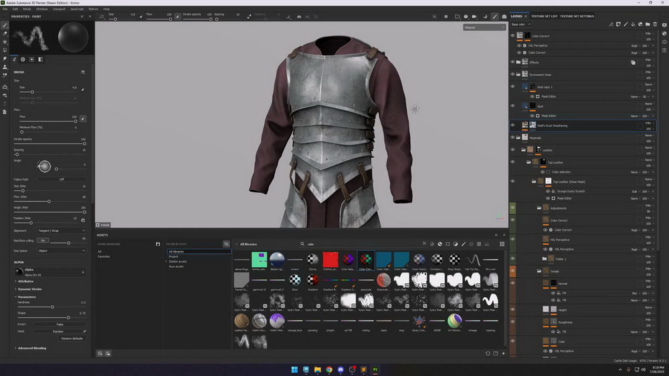Open the Base color channel dropdown

point(521,24)
